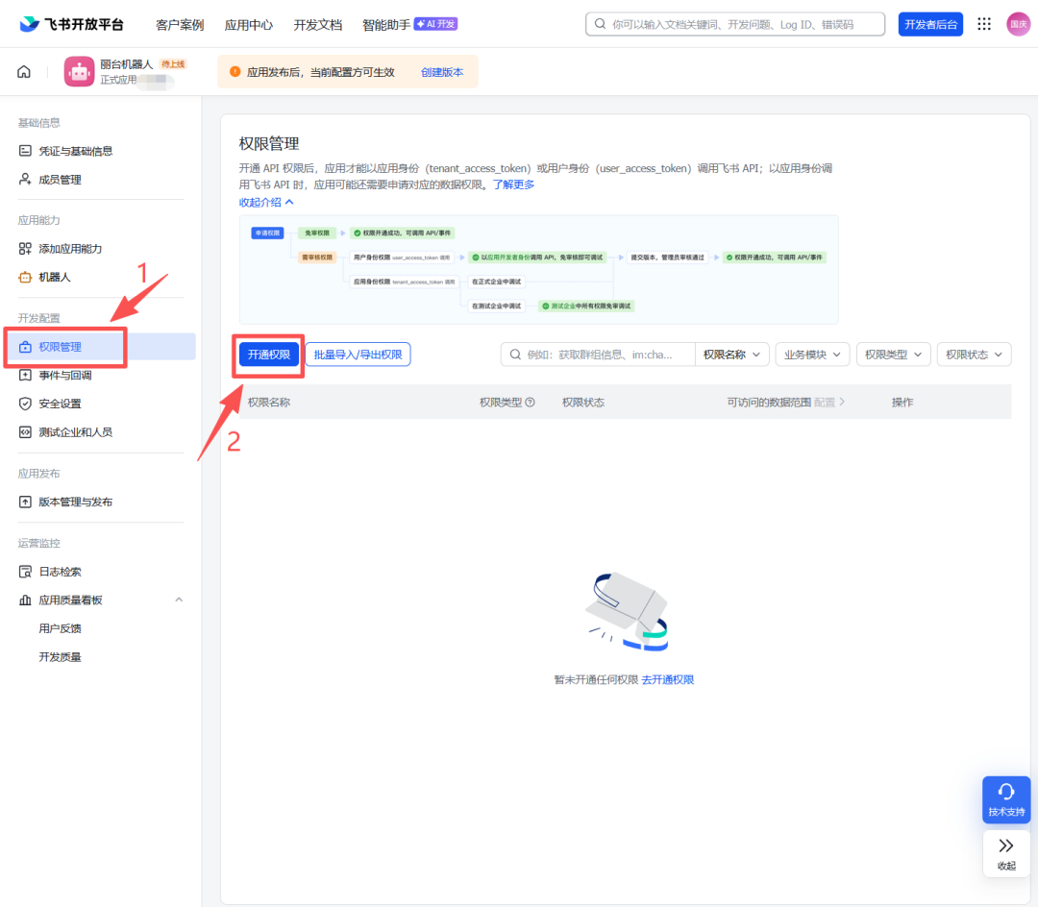This screenshot has height=907, width=1038.
Task: Click the 开通权限 button
Action: [x=269, y=355]
